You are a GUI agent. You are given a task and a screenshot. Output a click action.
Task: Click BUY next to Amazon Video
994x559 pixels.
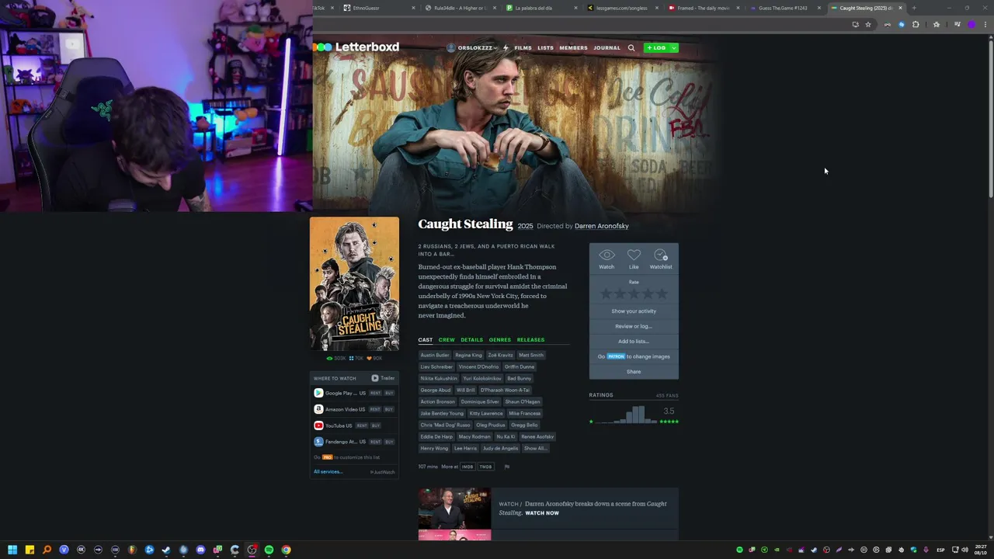tap(389, 409)
